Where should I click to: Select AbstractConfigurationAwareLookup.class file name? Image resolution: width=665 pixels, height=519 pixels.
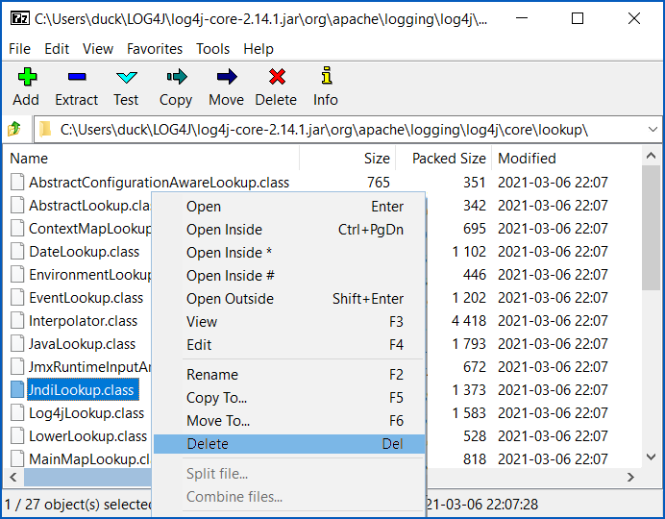(x=159, y=183)
